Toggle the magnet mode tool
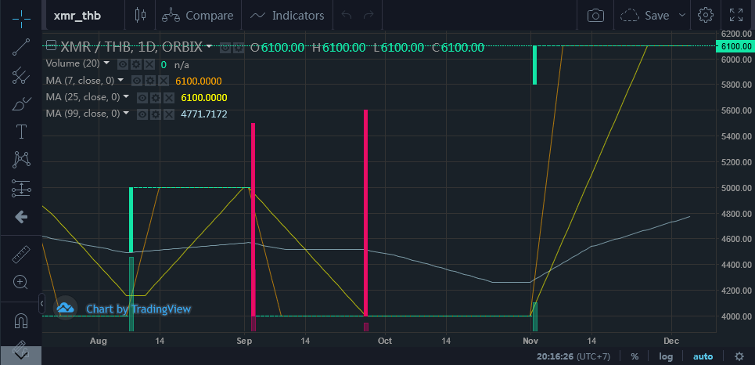 [x=20, y=320]
